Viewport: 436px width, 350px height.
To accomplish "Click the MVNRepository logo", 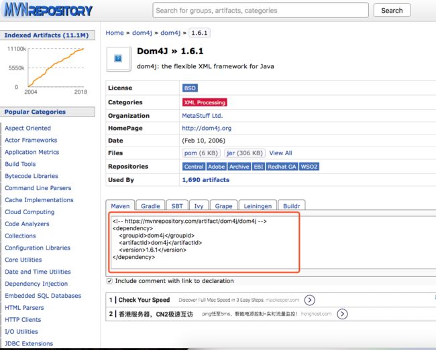I will (48, 10).
